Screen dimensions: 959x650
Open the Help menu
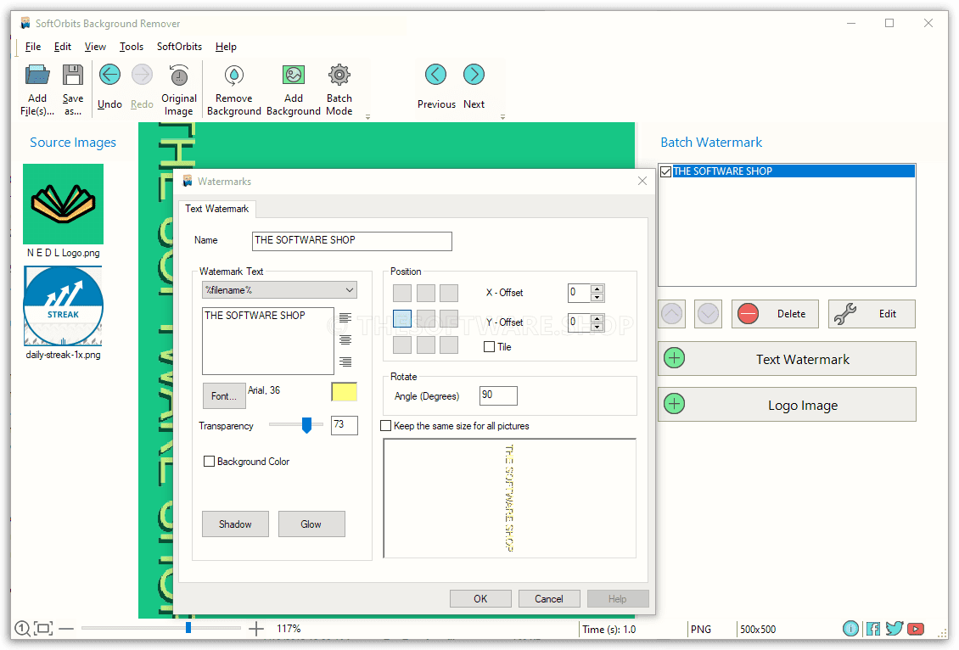pyautogui.click(x=226, y=47)
